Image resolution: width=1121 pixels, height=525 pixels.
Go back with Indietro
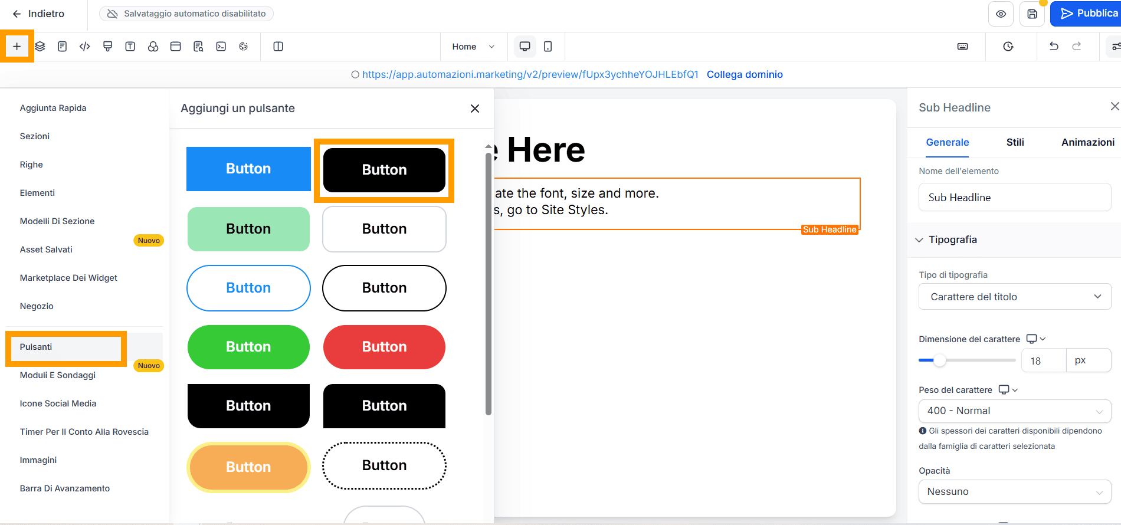tap(38, 14)
